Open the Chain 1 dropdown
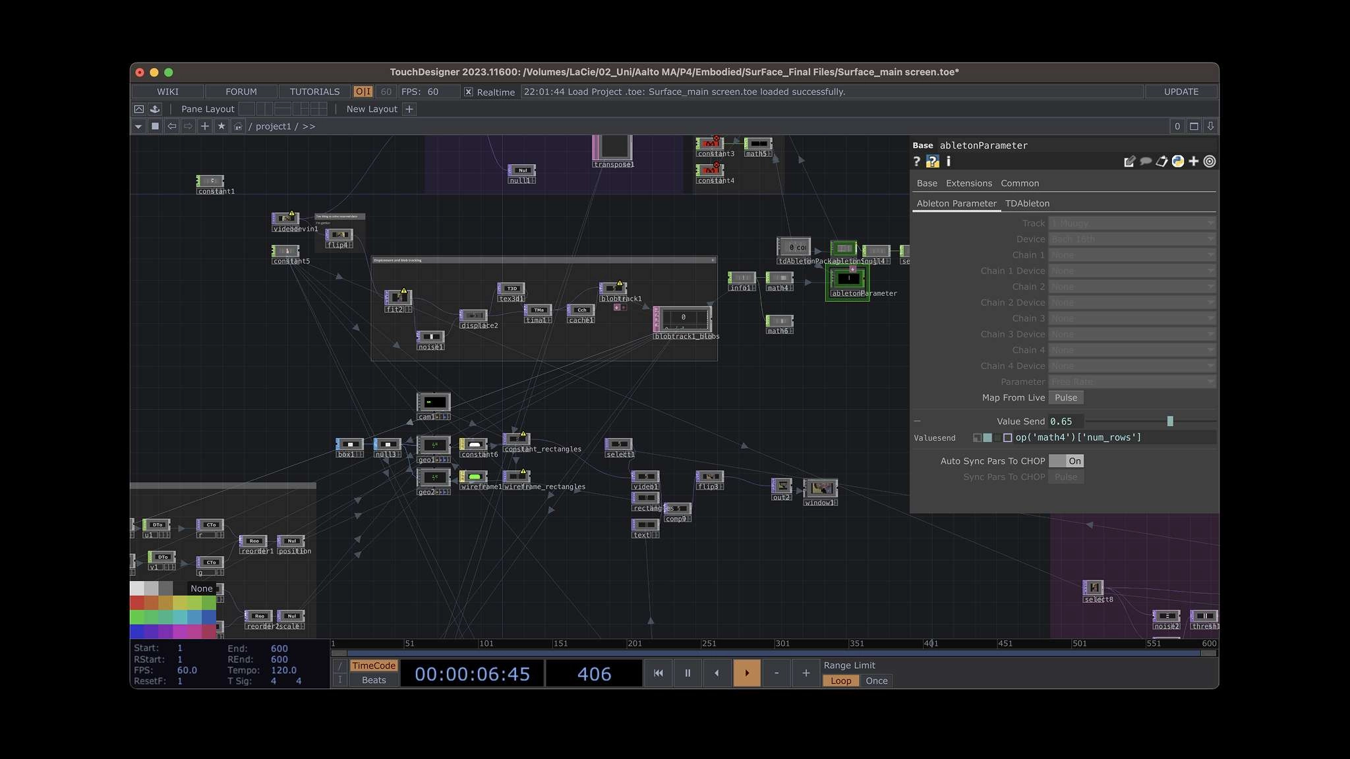The image size is (1350, 759). pyautogui.click(x=1132, y=255)
